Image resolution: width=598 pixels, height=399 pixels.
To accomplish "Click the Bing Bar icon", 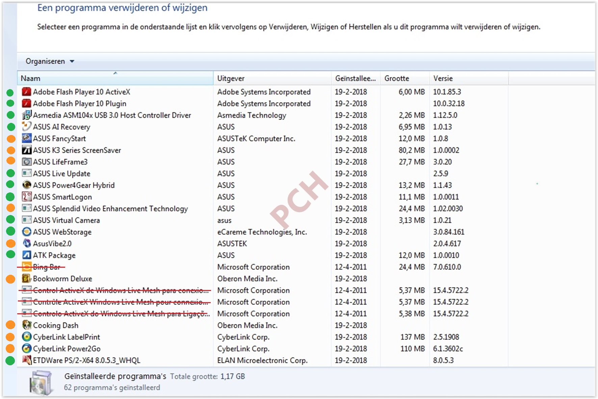I will click(x=26, y=267).
